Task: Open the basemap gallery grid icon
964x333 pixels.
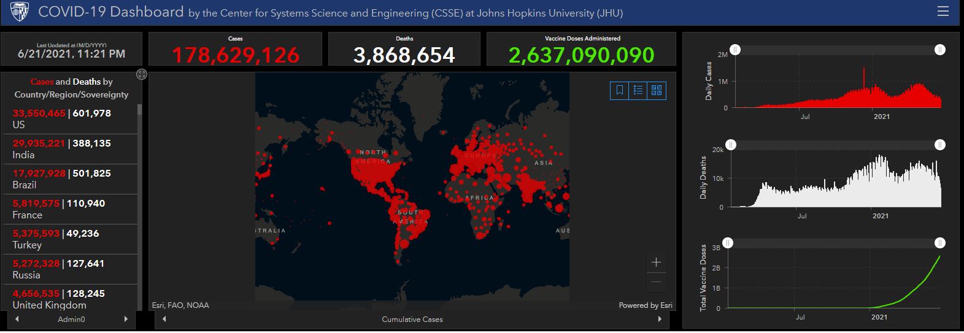Action: [x=657, y=90]
